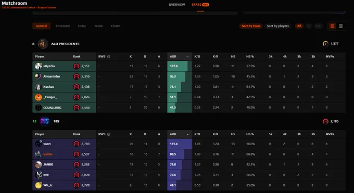Click oee rank value 2,828
The image size is (354, 193).
(x=85, y=175)
